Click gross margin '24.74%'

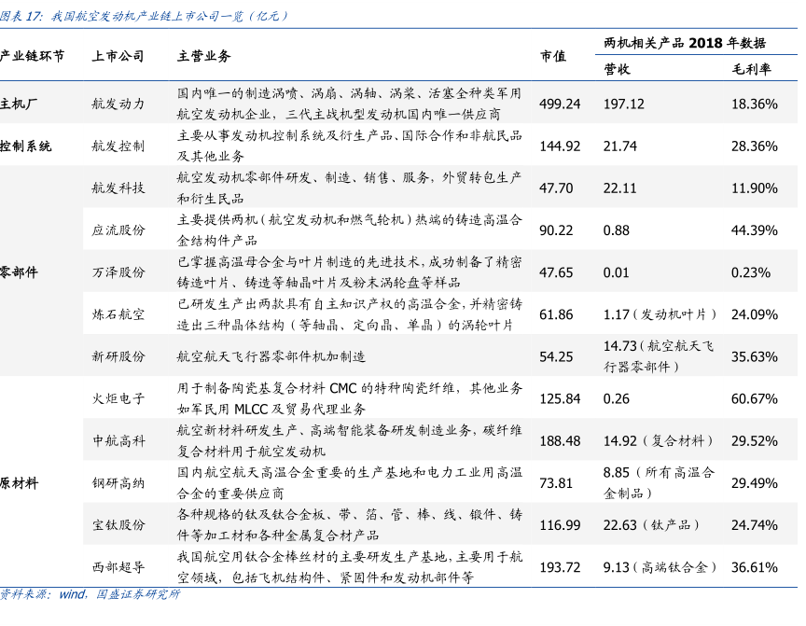[x=755, y=526]
